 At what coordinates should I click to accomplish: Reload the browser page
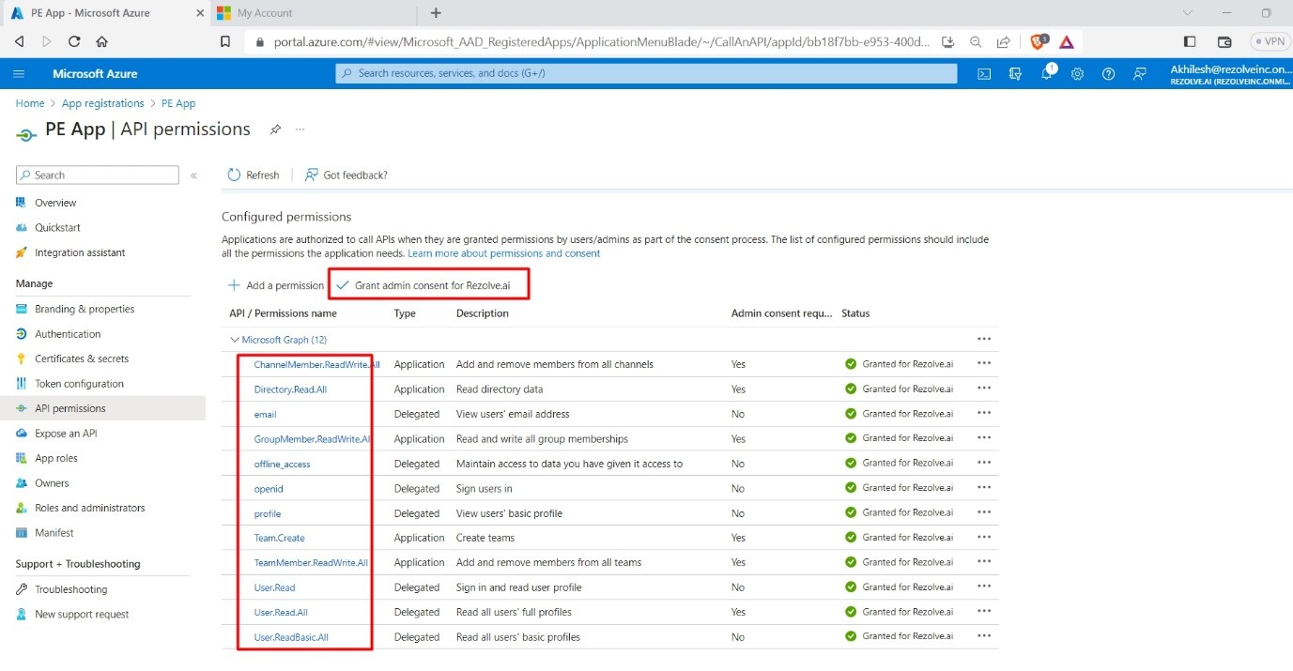coord(74,41)
